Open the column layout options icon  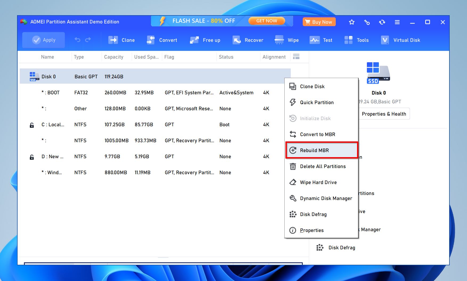point(296,56)
